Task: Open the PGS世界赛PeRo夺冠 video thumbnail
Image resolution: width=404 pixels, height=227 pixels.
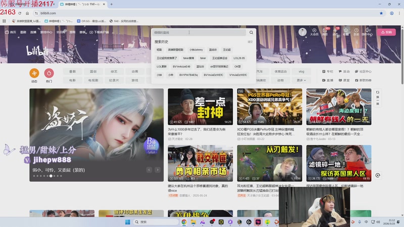Action: [270, 107]
